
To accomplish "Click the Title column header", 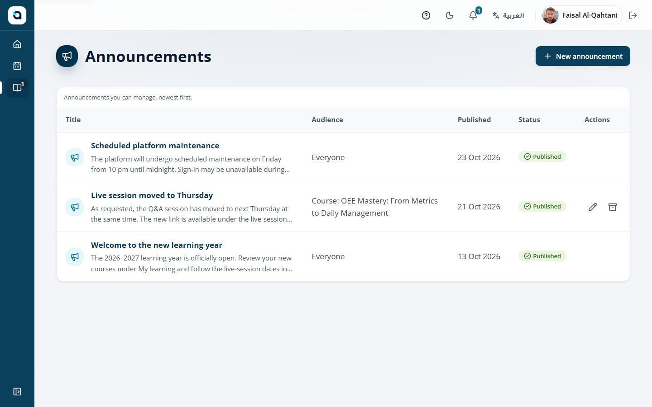I will pyautogui.click(x=73, y=120).
